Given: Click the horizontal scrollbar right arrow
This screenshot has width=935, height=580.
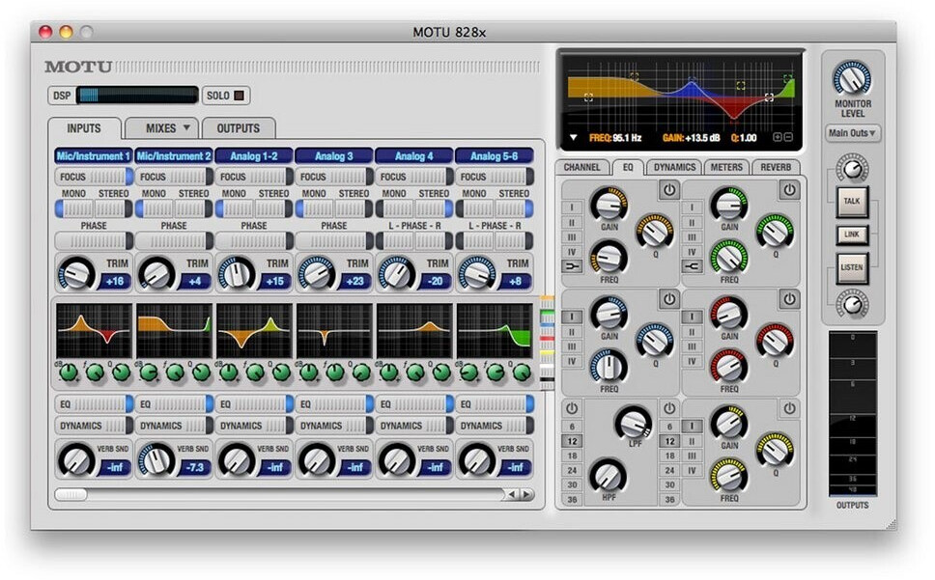Looking at the screenshot, I should 526,494.
